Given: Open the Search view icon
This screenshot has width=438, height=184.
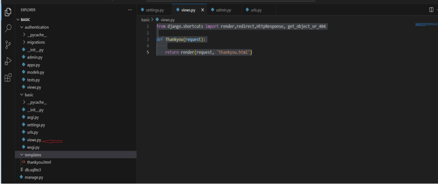Looking at the screenshot, I should coord(7,28).
